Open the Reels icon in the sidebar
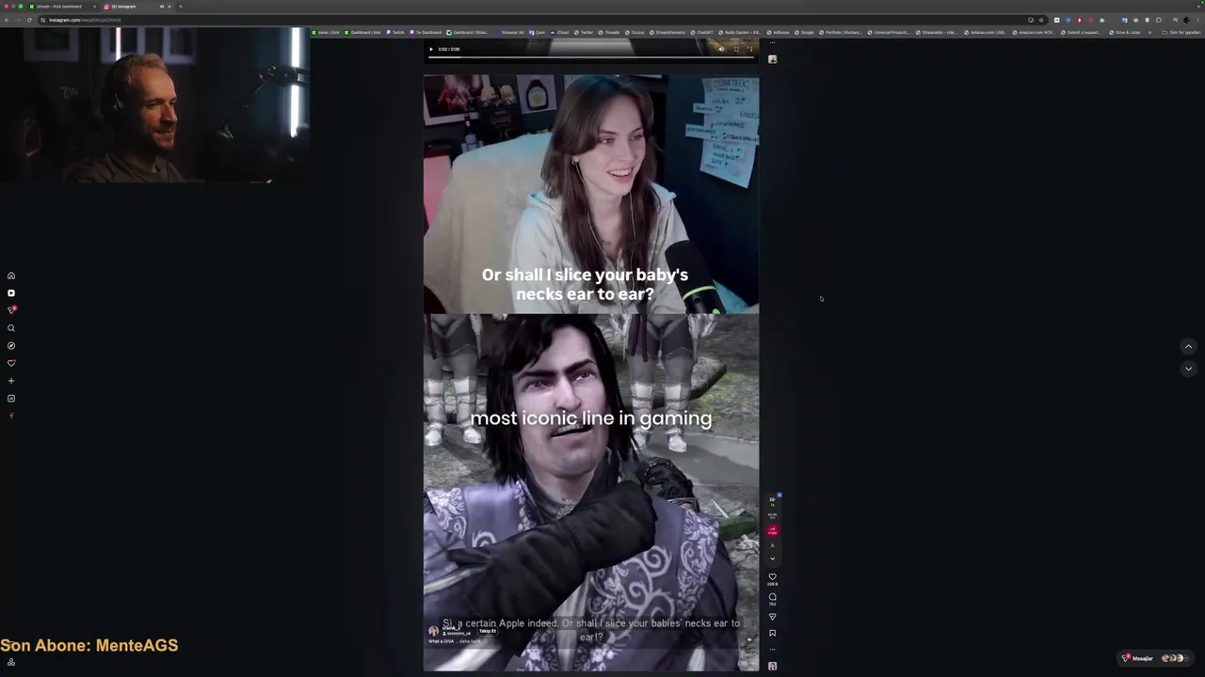The width and height of the screenshot is (1205, 677). 11,293
